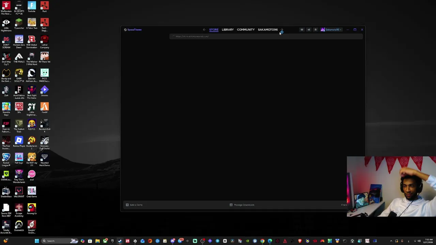Go back with Steam's left arrow
The image size is (436, 245).
click(x=204, y=30)
